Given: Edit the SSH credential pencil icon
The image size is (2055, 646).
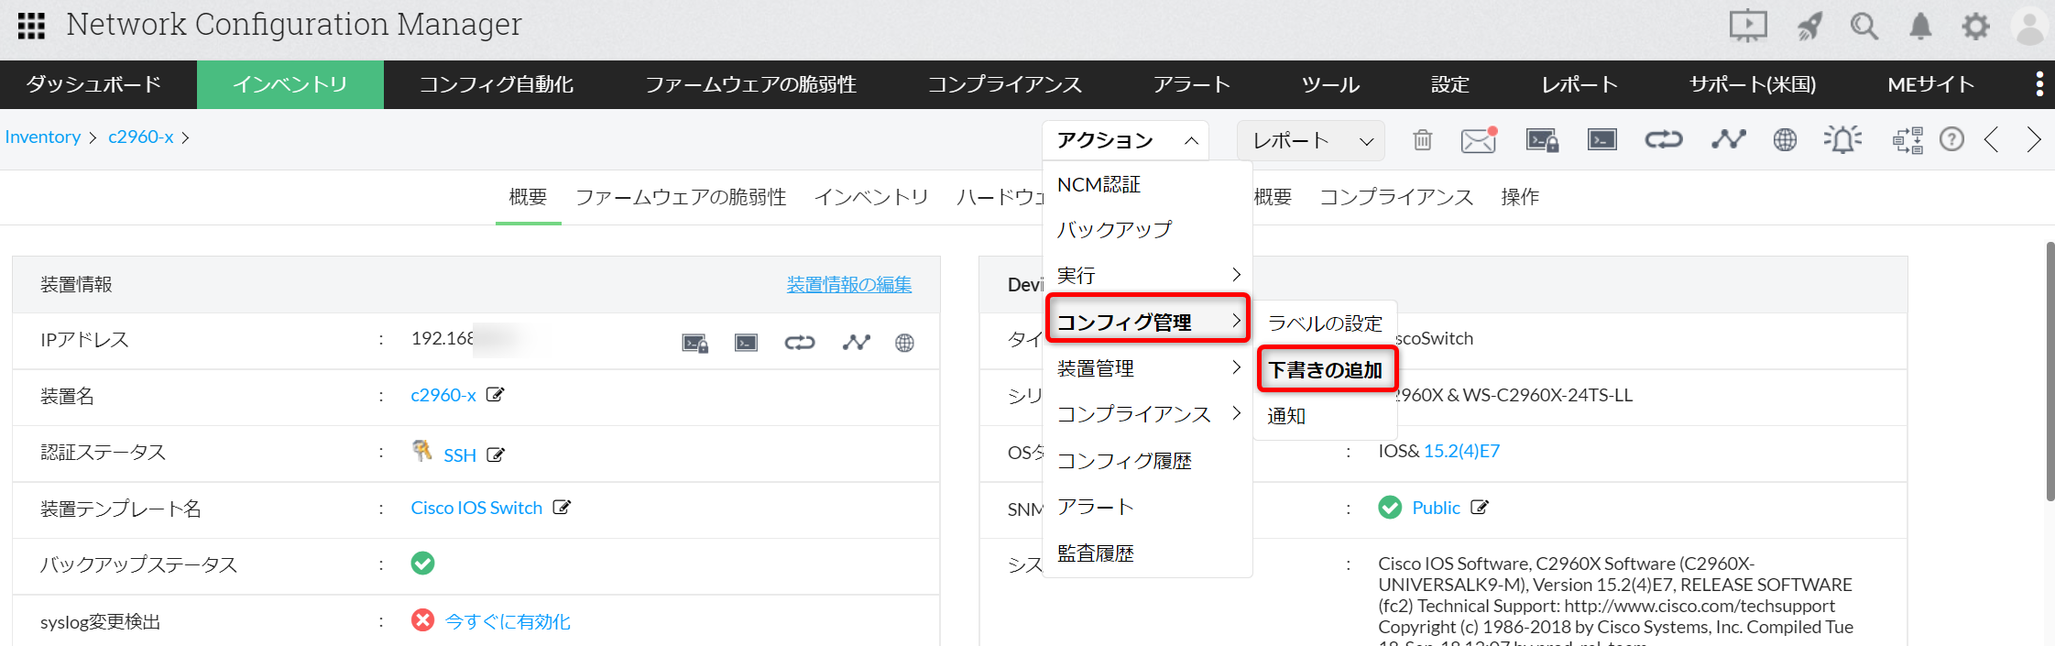Looking at the screenshot, I should (496, 454).
